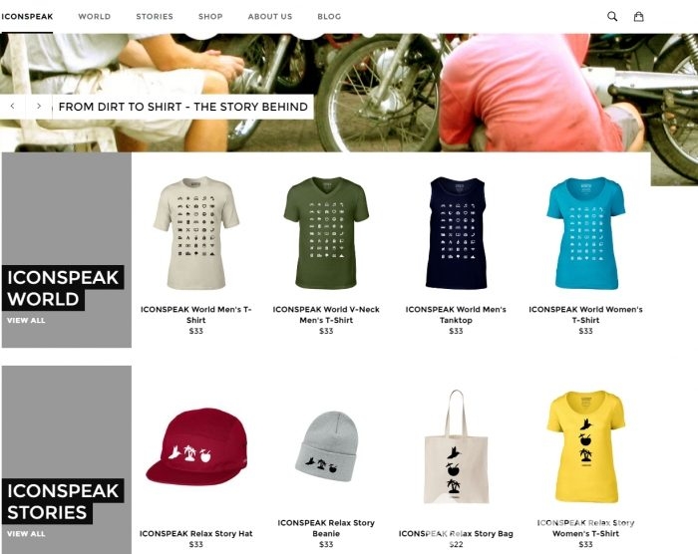This screenshot has width=698, height=554.
Task: Open the blue World Women's T-Shirt image
Action: click(x=586, y=233)
